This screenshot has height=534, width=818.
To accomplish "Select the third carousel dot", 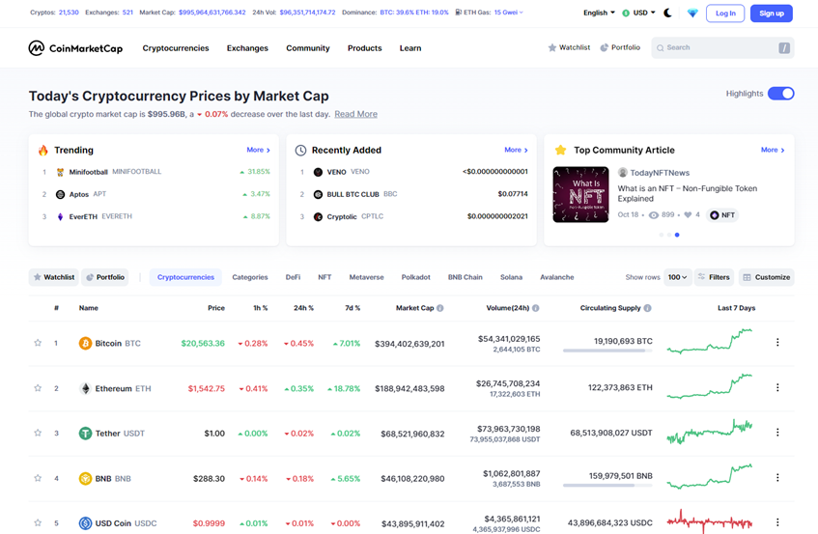I will pos(677,235).
